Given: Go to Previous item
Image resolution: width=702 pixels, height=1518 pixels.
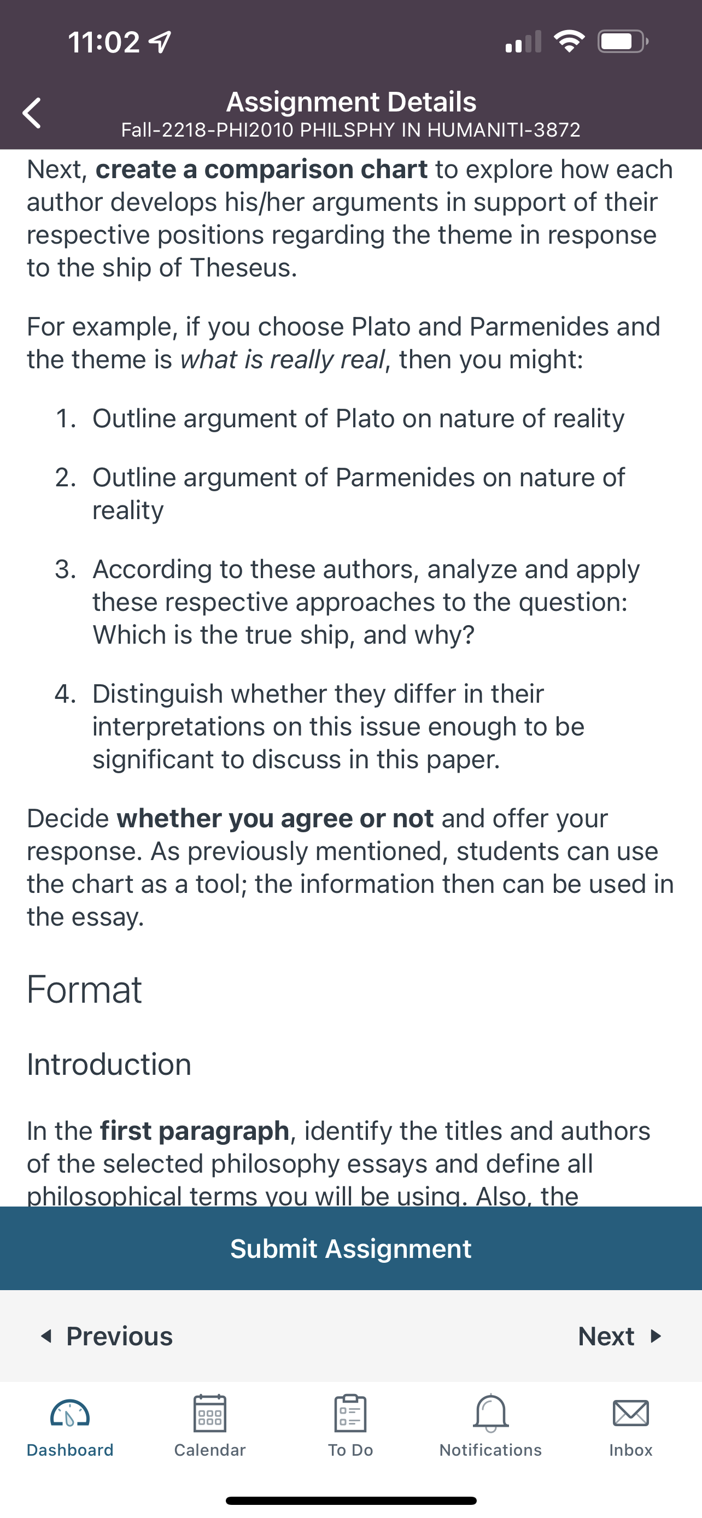Looking at the screenshot, I should coord(106,1336).
